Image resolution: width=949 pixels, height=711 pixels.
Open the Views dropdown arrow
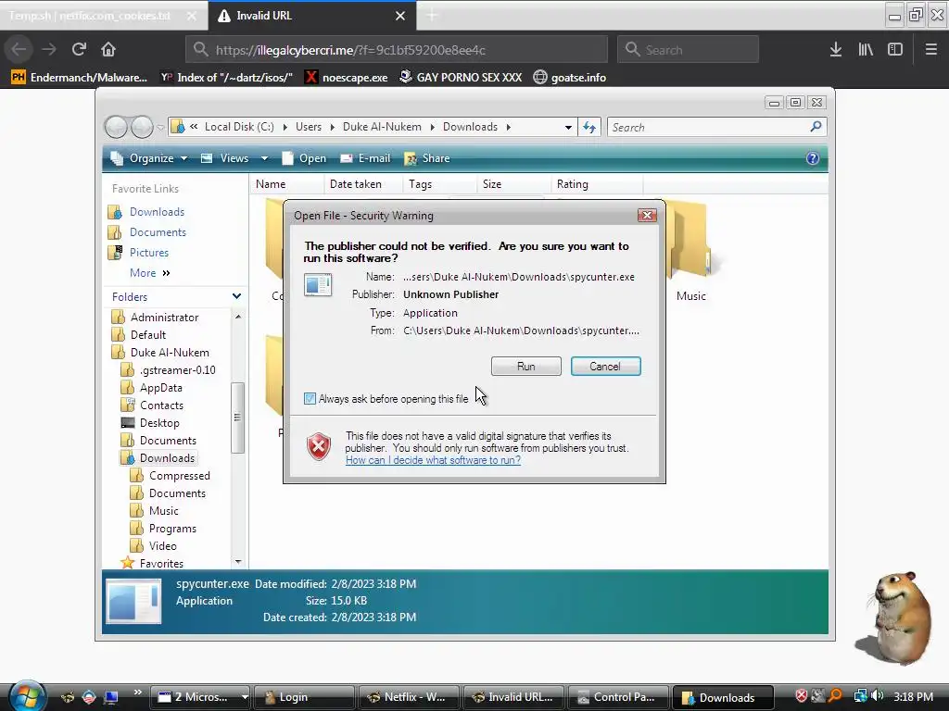coord(264,158)
